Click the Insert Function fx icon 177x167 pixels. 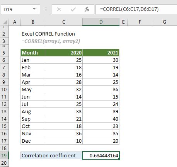(87, 9)
